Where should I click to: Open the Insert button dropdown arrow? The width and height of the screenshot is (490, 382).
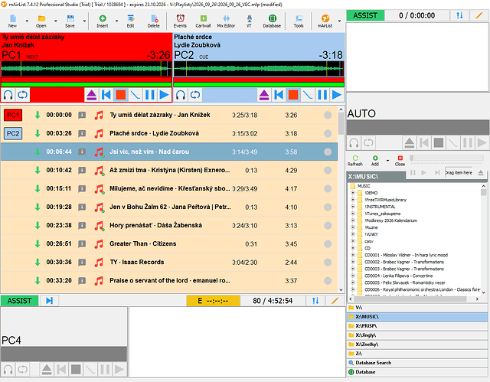pos(116,21)
